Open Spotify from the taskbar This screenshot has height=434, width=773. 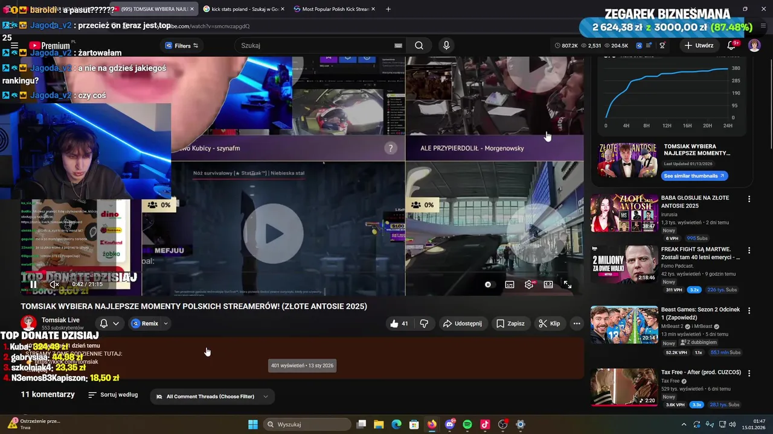point(467,424)
